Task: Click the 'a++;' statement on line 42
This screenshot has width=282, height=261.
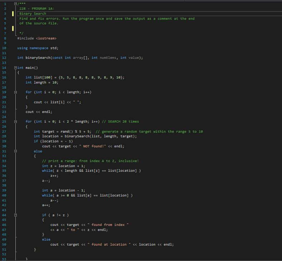Action: 46,205
